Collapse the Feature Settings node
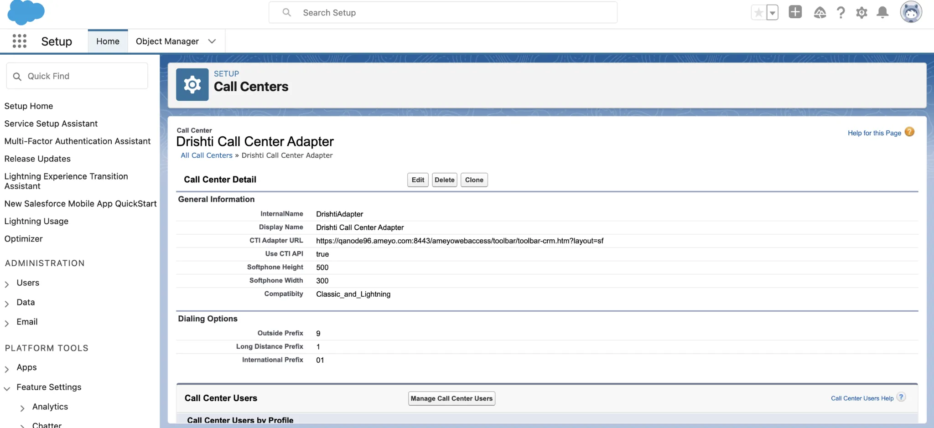Viewport: 934px width, 428px height. tap(7, 388)
